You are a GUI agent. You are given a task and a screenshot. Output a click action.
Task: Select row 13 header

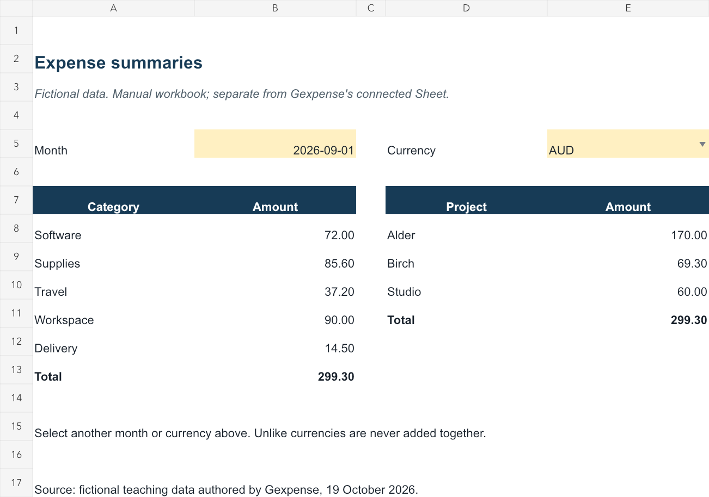tap(16, 370)
